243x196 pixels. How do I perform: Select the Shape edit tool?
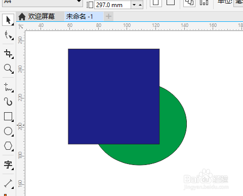point(9,35)
